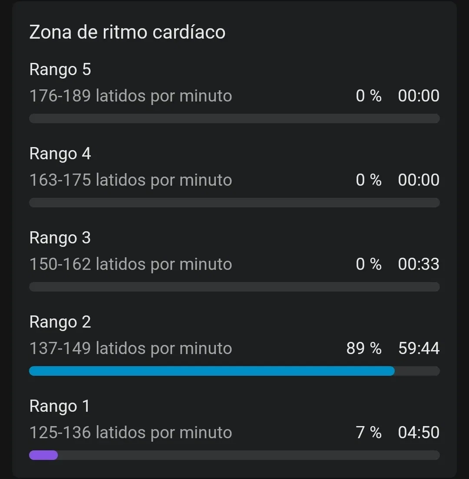This screenshot has width=469, height=479.
Task: Select the Rango 4 label
Action: pos(60,154)
